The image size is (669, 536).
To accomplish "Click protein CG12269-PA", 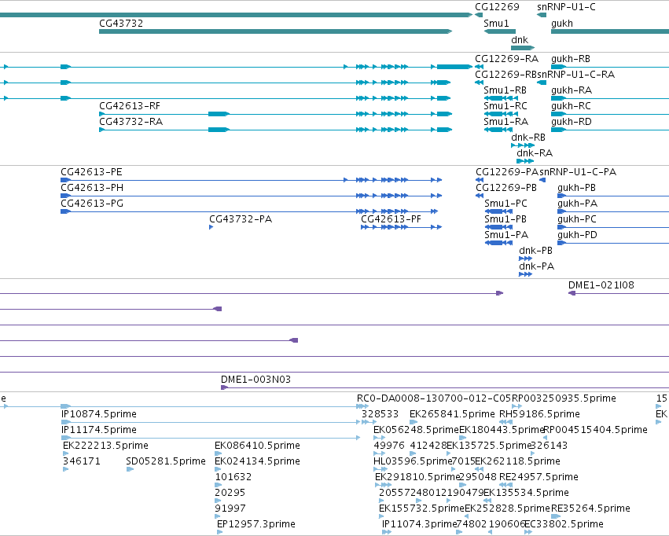I will point(480,180).
